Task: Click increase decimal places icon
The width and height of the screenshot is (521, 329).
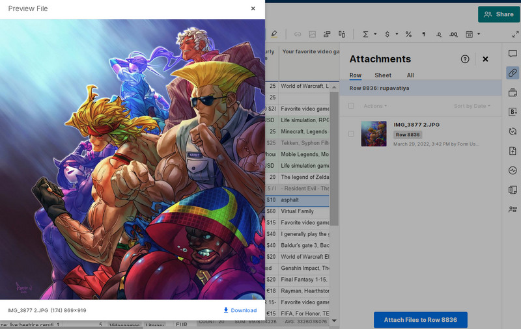Action: (453, 34)
